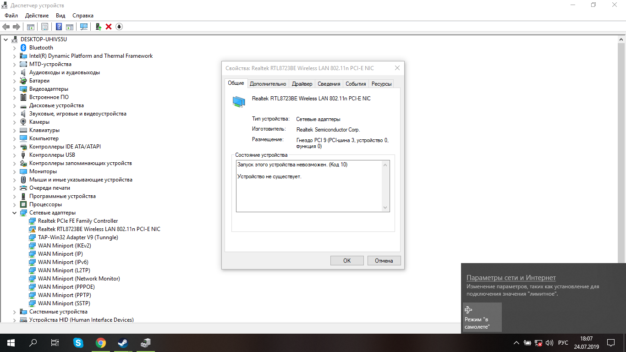Click OK in the properties dialog
The width and height of the screenshot is (626, 352).
click(x=347, y=260)
